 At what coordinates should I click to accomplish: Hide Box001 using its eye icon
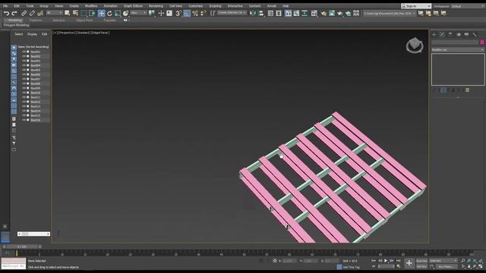coord(24,52)
